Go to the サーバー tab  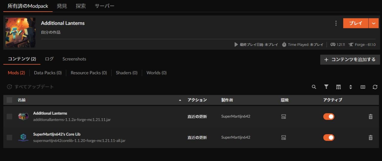click(104, 6)
